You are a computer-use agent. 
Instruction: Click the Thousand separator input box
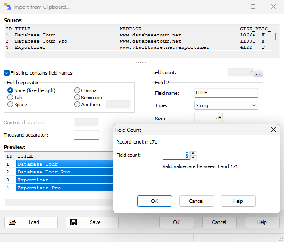pyautogui.click(x=86, y=135)
